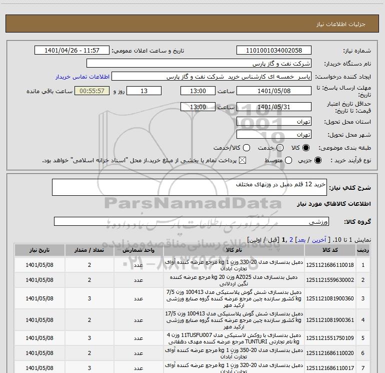Click the price validity date 1401/05/31 field
The height and width of the screenshot is (373, 385).
[x=274, y=107]
